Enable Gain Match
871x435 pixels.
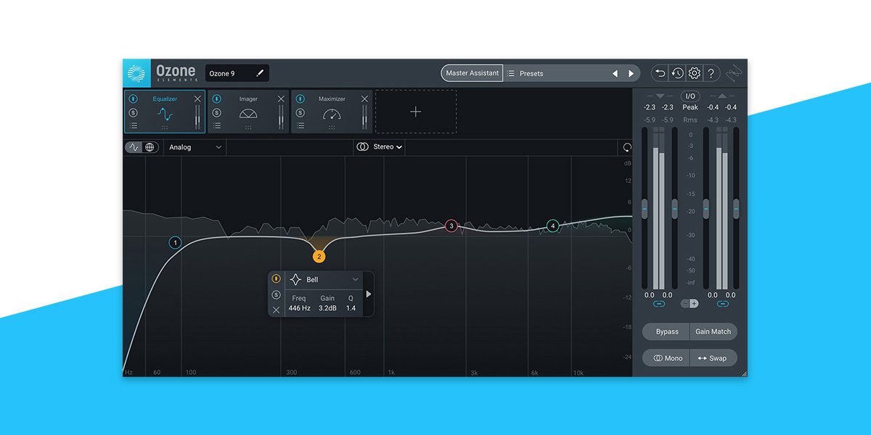point(713,331)
